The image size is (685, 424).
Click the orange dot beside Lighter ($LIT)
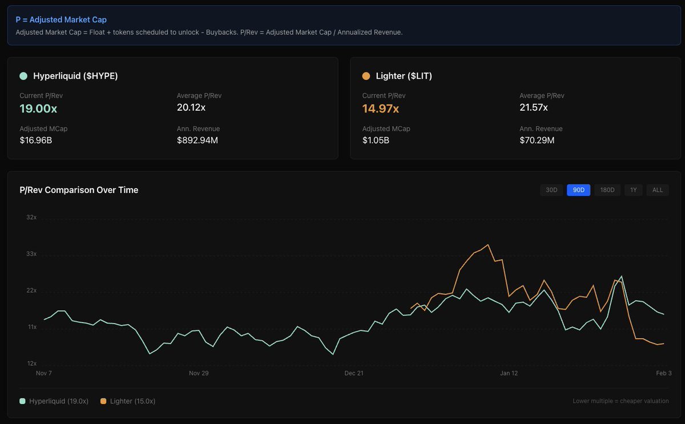click(366, 76)
